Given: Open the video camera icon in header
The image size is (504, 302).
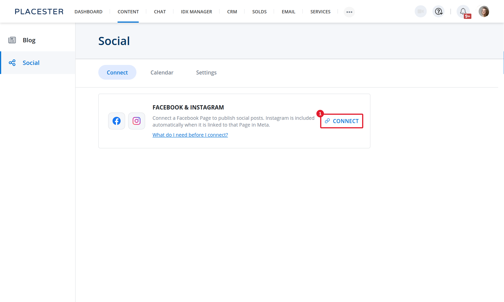Looking at the screenshot, I should click(421, 12).
